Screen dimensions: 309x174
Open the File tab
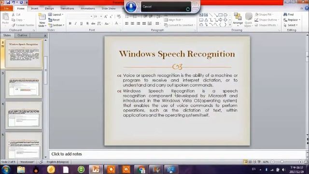coord(6,9)
